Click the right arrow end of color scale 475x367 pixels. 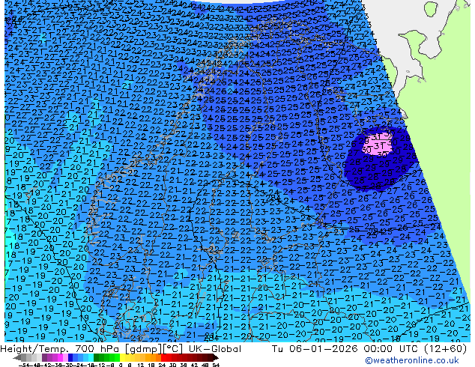pos(215,358)
